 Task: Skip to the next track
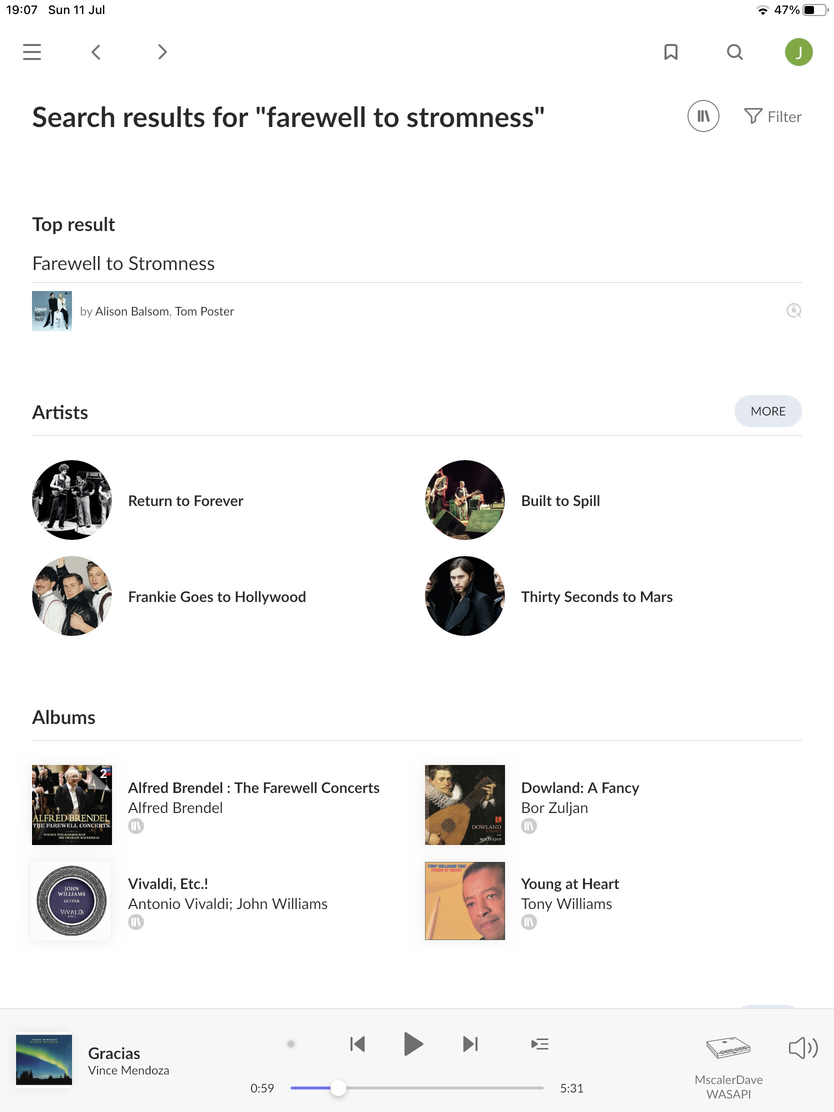coord(470,1044)
